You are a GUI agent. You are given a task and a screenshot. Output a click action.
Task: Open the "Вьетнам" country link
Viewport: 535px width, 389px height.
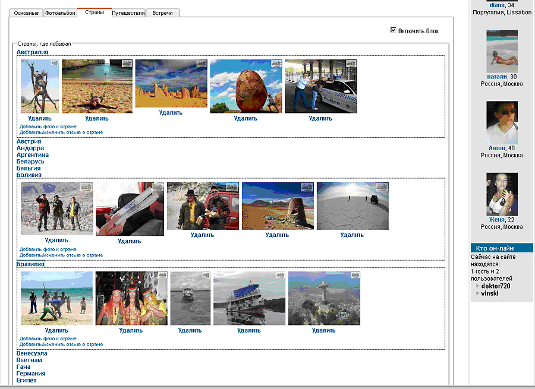(29, 360)
